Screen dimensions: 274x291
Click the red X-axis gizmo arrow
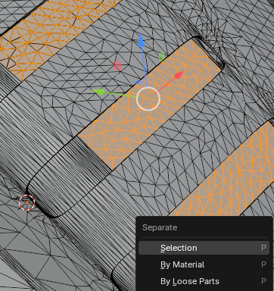178,75
